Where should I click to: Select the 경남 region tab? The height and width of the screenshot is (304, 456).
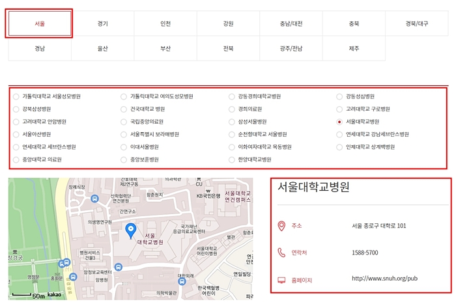[40, 49]
